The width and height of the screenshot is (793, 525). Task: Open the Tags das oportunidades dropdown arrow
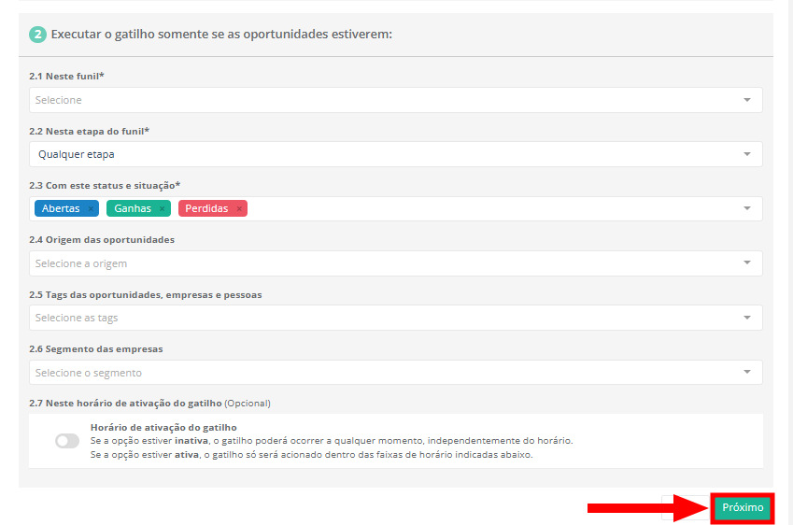tap(747, 318)
